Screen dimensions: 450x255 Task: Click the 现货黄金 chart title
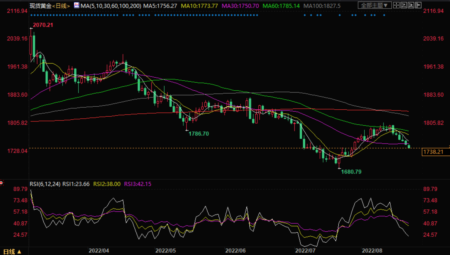41,6
